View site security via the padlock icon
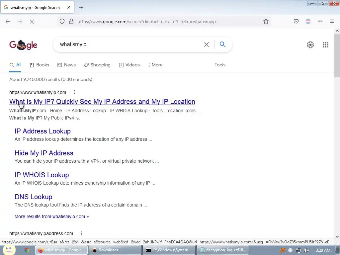The image size is (340, 255). pos(71,22)
